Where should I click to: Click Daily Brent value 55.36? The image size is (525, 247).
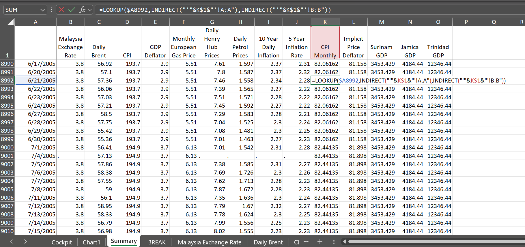(99, 139)
